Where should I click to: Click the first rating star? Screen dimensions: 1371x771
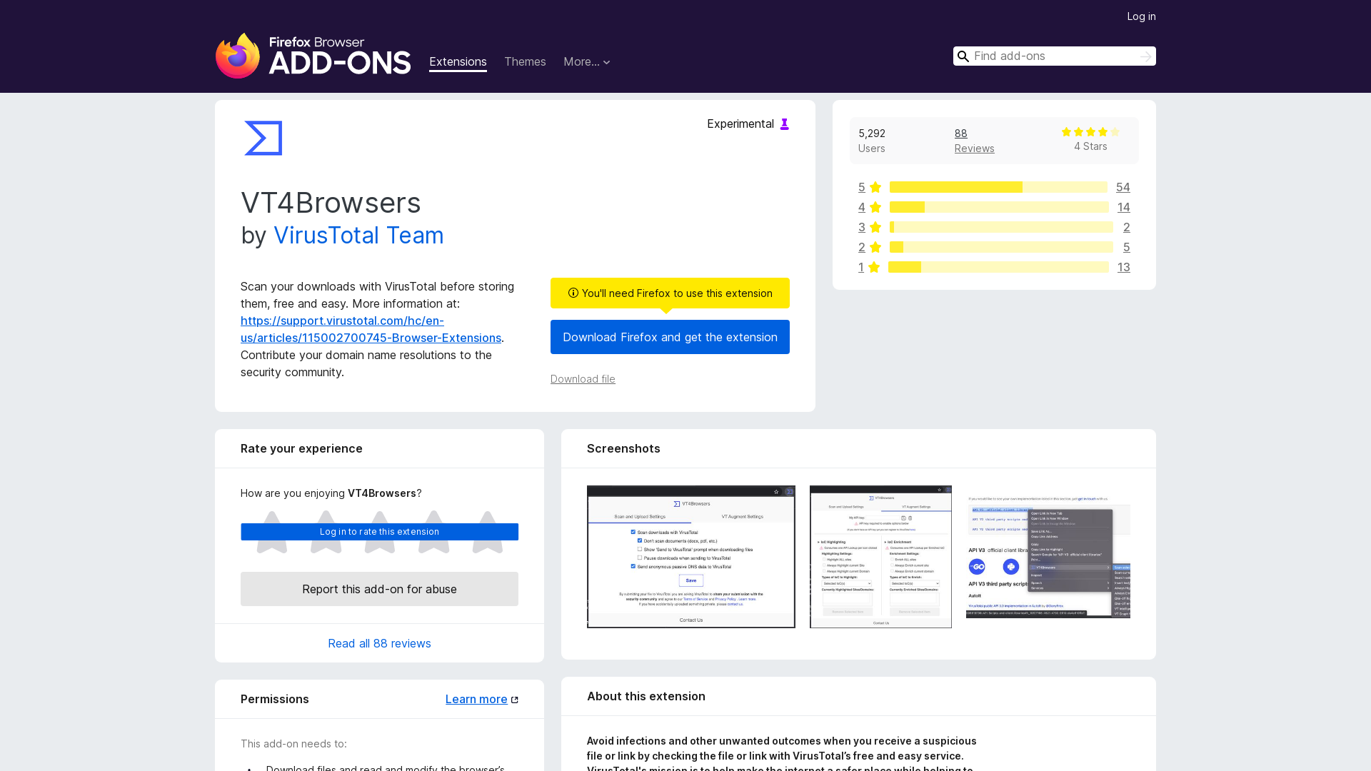(272, 532)
